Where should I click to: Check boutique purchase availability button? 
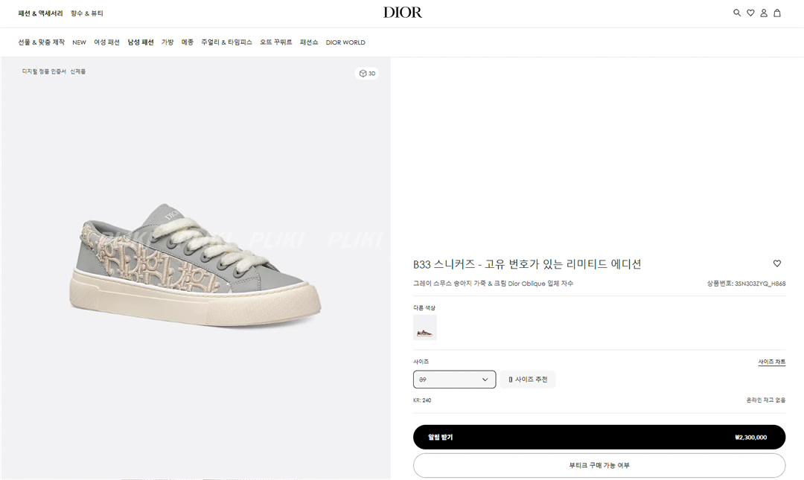(599, 465)
